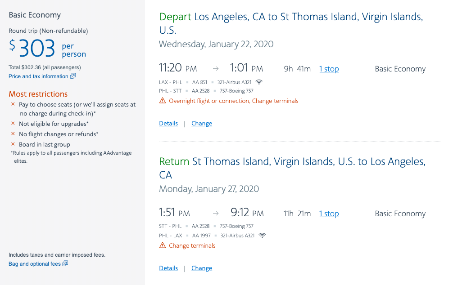Image resolution: width=453 pixels, height=285 pixels.
Task: Click Wi-Fi icon on returning PHL-LAX flight
Action: pos(262,236)
